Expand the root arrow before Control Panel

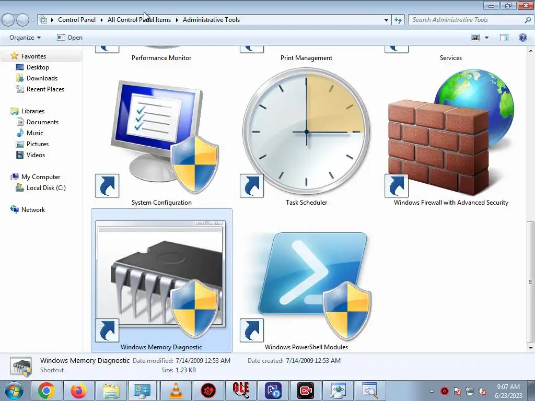52,20
